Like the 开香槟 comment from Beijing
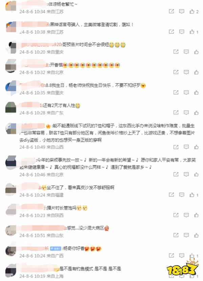This screenshot has height=281, width=203. pyautogui.click(x=196, y=72)
